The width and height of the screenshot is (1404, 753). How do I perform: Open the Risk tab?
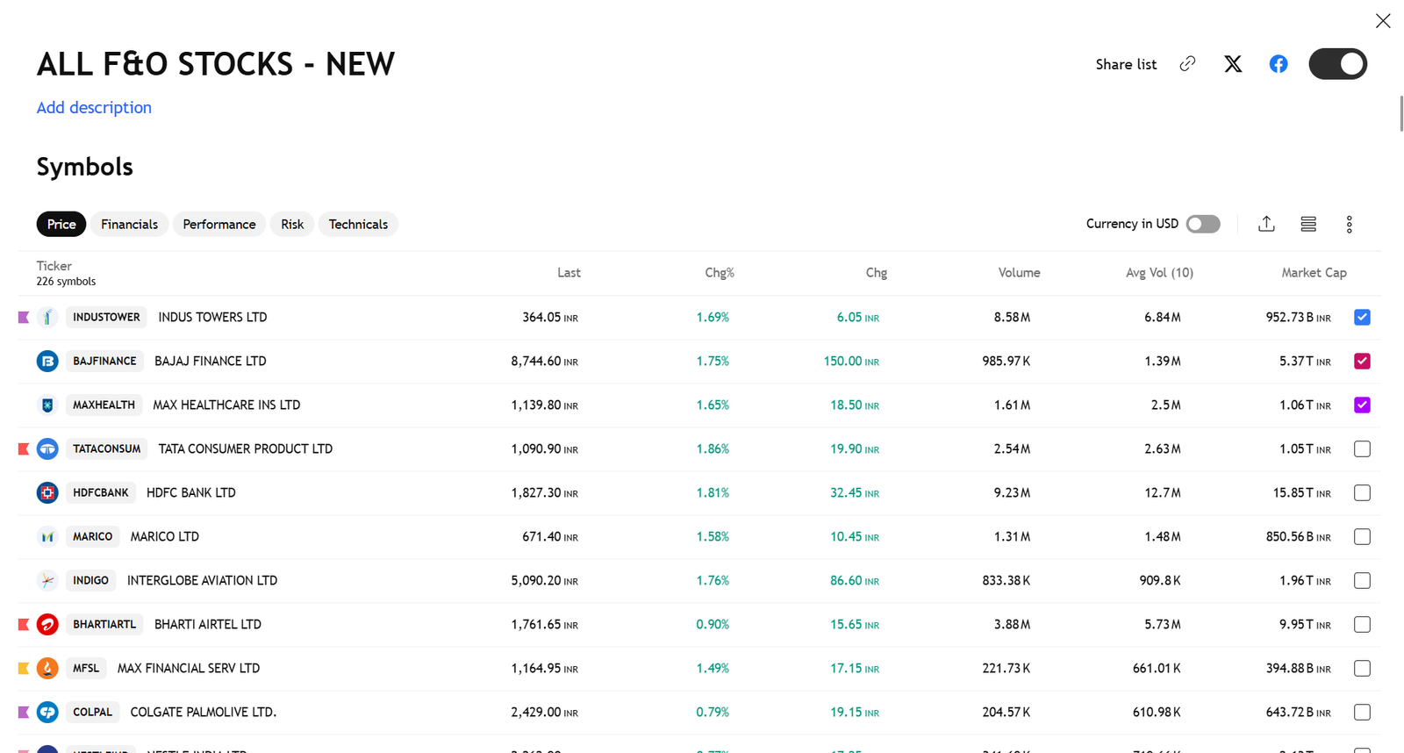tap(292, 224)
